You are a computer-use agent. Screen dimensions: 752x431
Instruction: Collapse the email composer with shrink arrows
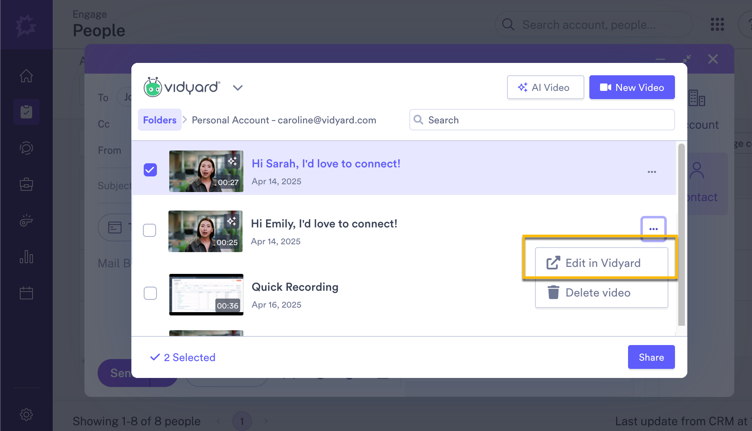pyautogui.click(x=687, y=59)
